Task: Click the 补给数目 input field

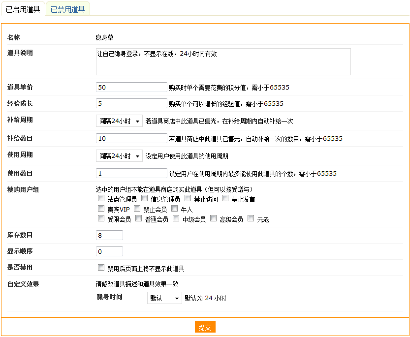Action: pos(131,138)
